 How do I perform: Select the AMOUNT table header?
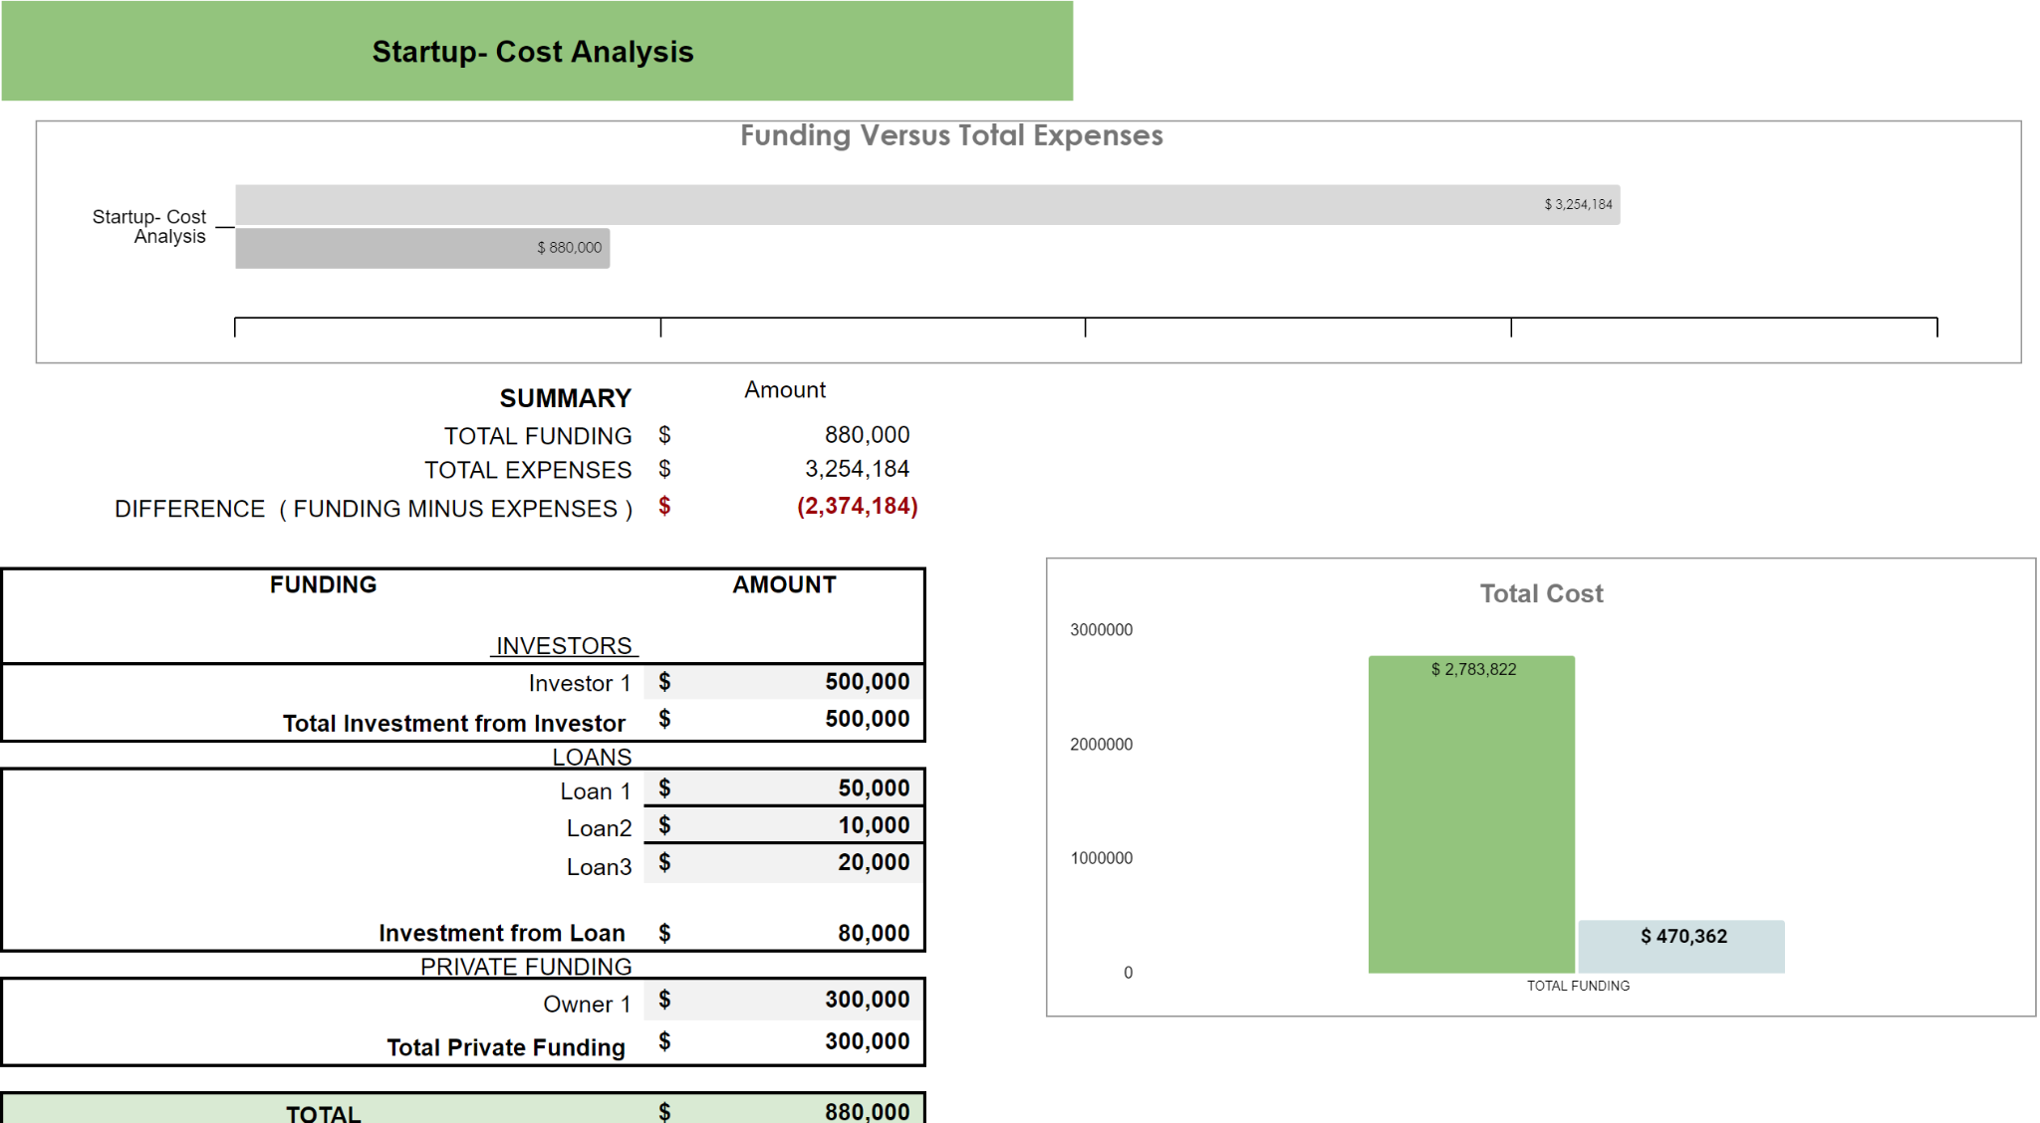(784, 584)
